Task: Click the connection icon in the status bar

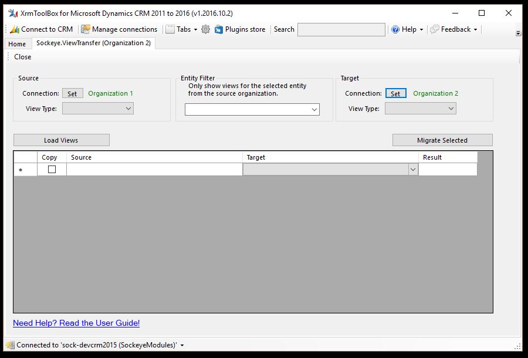Action: [10, 345]
